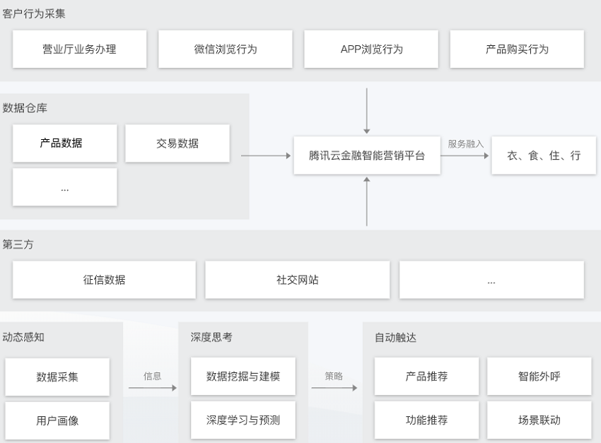Click the 社交网站 box
Viewport: 601px width, 443px height.
coord(298,280)
